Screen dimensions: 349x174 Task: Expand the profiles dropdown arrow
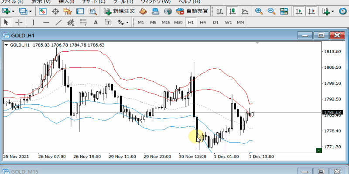(x=30, y=11)
